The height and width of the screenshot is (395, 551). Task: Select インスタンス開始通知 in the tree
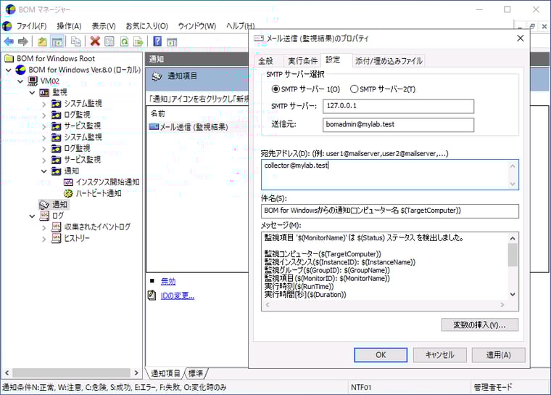coord(101,182)
